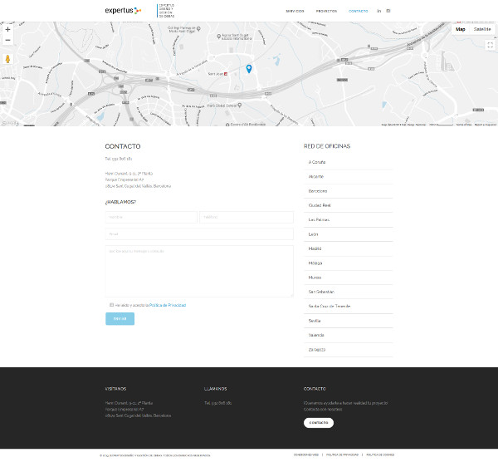Open Política de Cookies footer link

click(x=380, y=455)
